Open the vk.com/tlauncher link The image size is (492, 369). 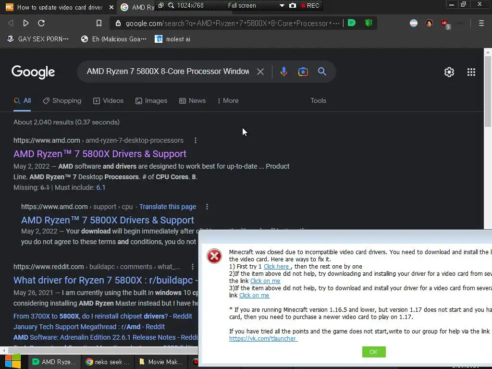263,339
